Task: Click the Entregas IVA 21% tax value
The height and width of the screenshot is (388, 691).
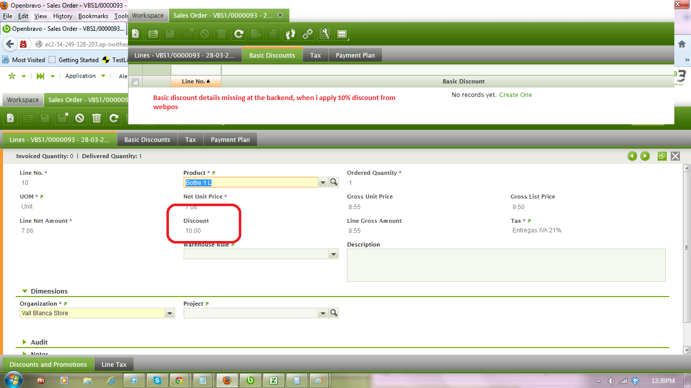Action: (537, 230)
